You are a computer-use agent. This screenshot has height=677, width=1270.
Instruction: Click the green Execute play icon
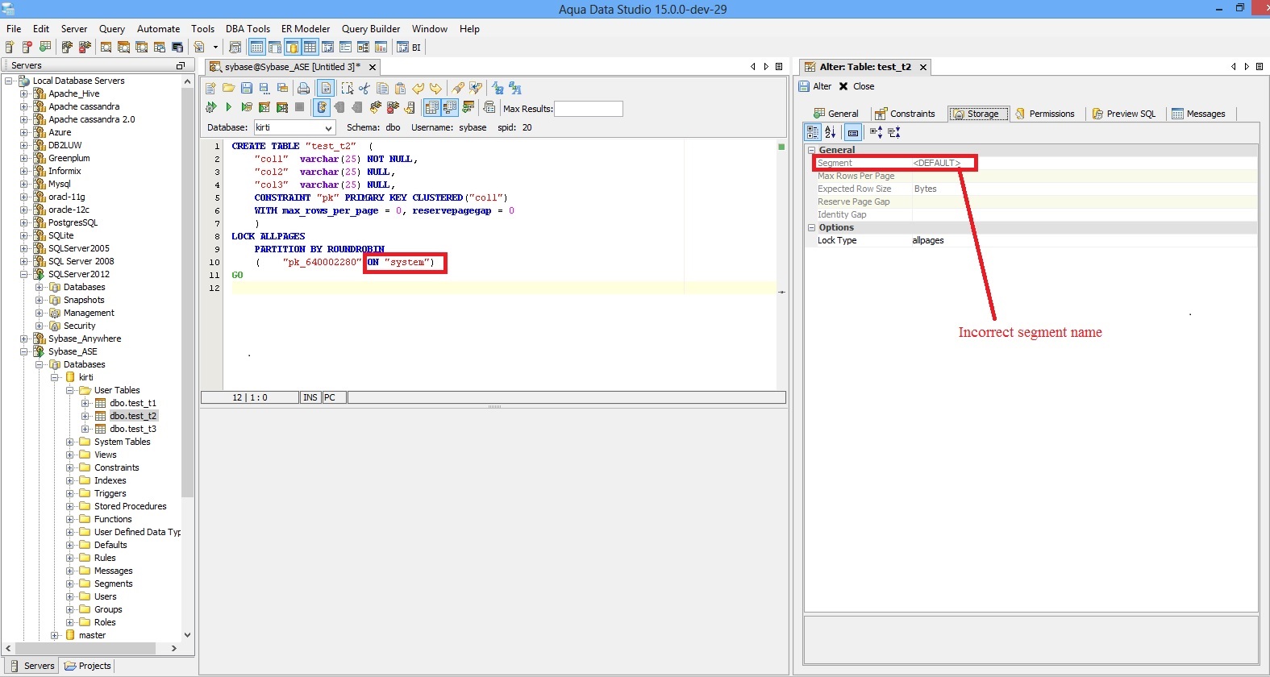point(228,107)
